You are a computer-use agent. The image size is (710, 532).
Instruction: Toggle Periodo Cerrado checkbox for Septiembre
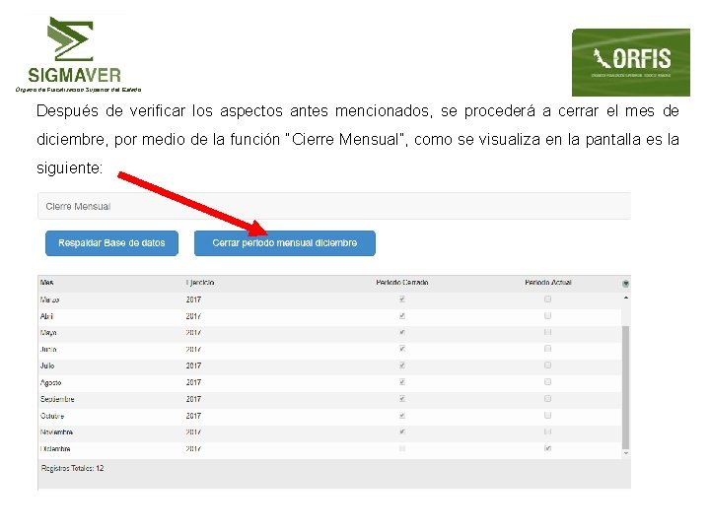(402, 399)
